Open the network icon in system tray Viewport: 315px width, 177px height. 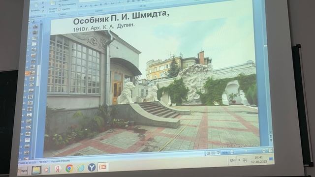point(245,160)
